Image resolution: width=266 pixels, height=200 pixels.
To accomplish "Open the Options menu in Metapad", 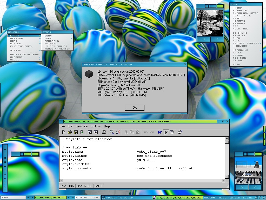I will (96, 126).
